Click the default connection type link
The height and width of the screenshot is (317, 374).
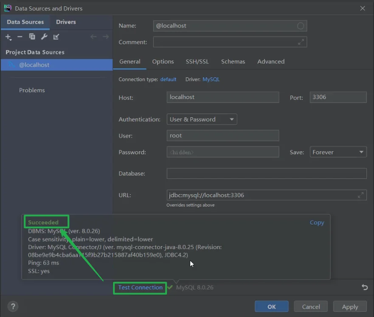168,79
